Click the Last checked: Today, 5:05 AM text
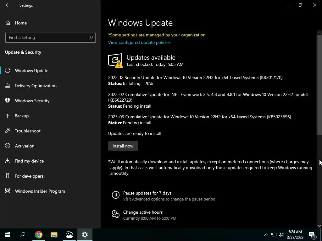This screenshot has height=241, width=322. pyautogui.click(x=155, y=64)
